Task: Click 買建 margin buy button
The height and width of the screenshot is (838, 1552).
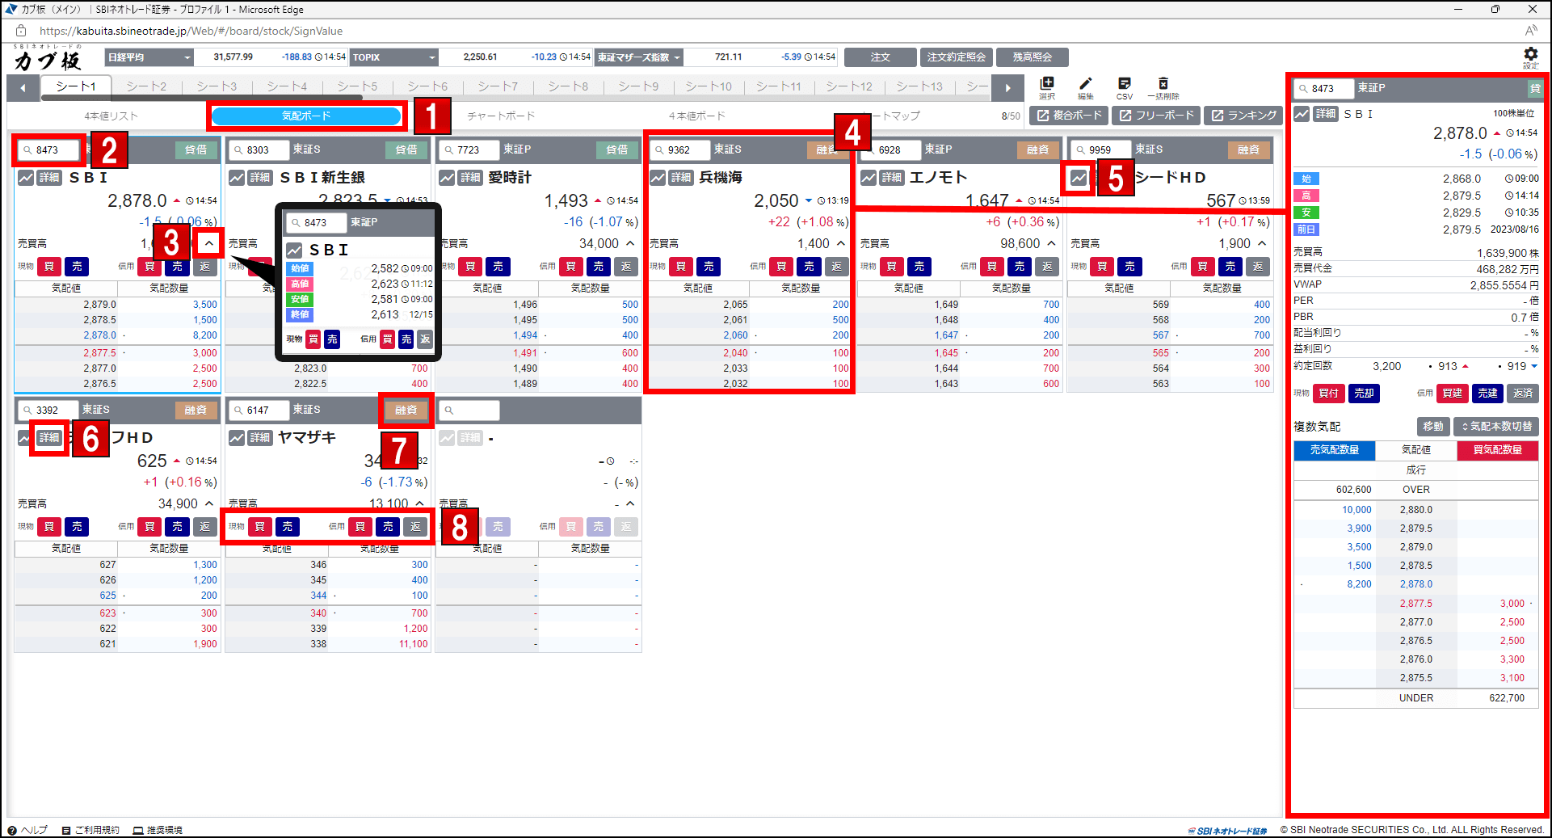Action: [1453, 394]
